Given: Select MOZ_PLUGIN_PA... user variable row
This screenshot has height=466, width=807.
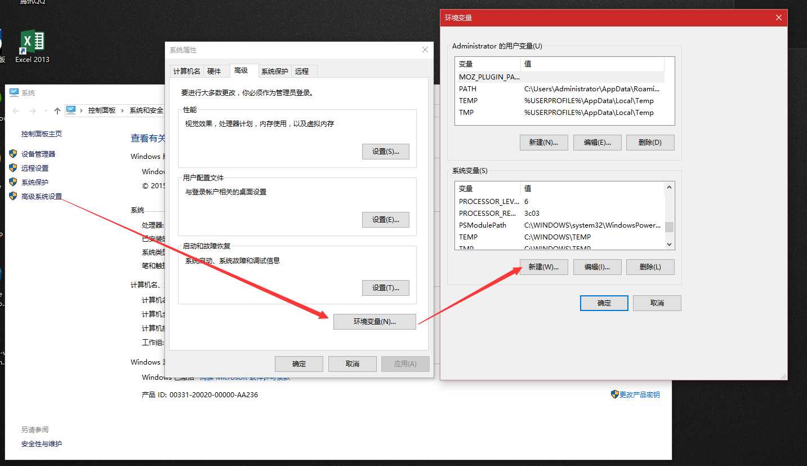Looking at the screenshot, I should pyautogui.click(x=560, y=77).
